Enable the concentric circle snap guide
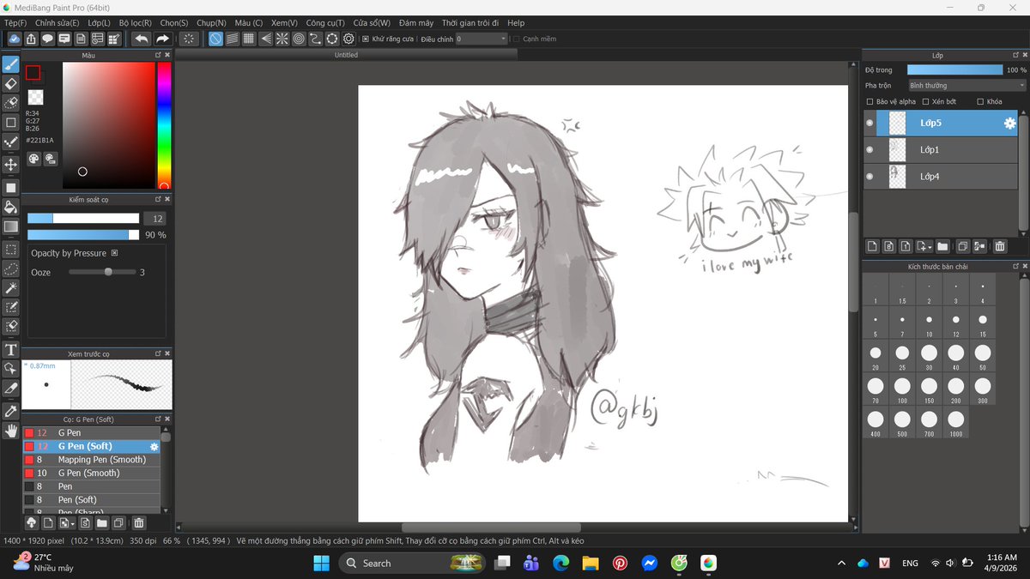This screenshot has height=579, width=1030. click(x=299, y=39)
